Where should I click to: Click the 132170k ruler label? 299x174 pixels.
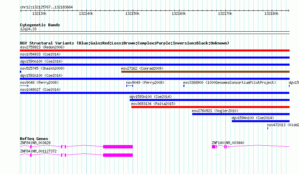(x=225, y=13)
